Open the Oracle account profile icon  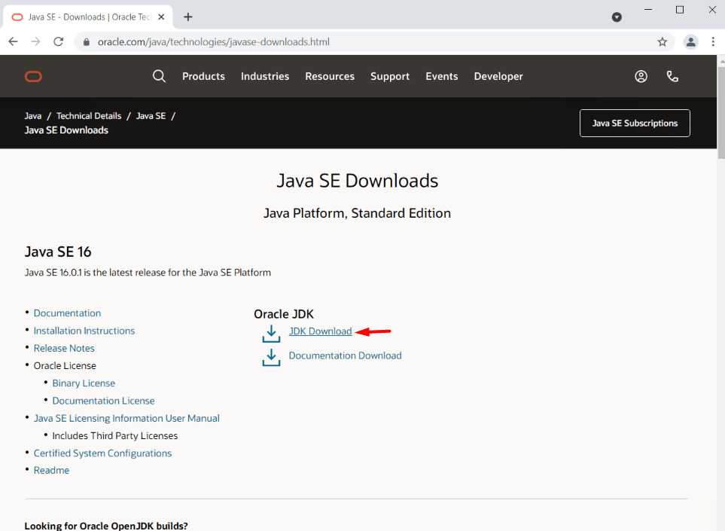[x=641, y=76]
